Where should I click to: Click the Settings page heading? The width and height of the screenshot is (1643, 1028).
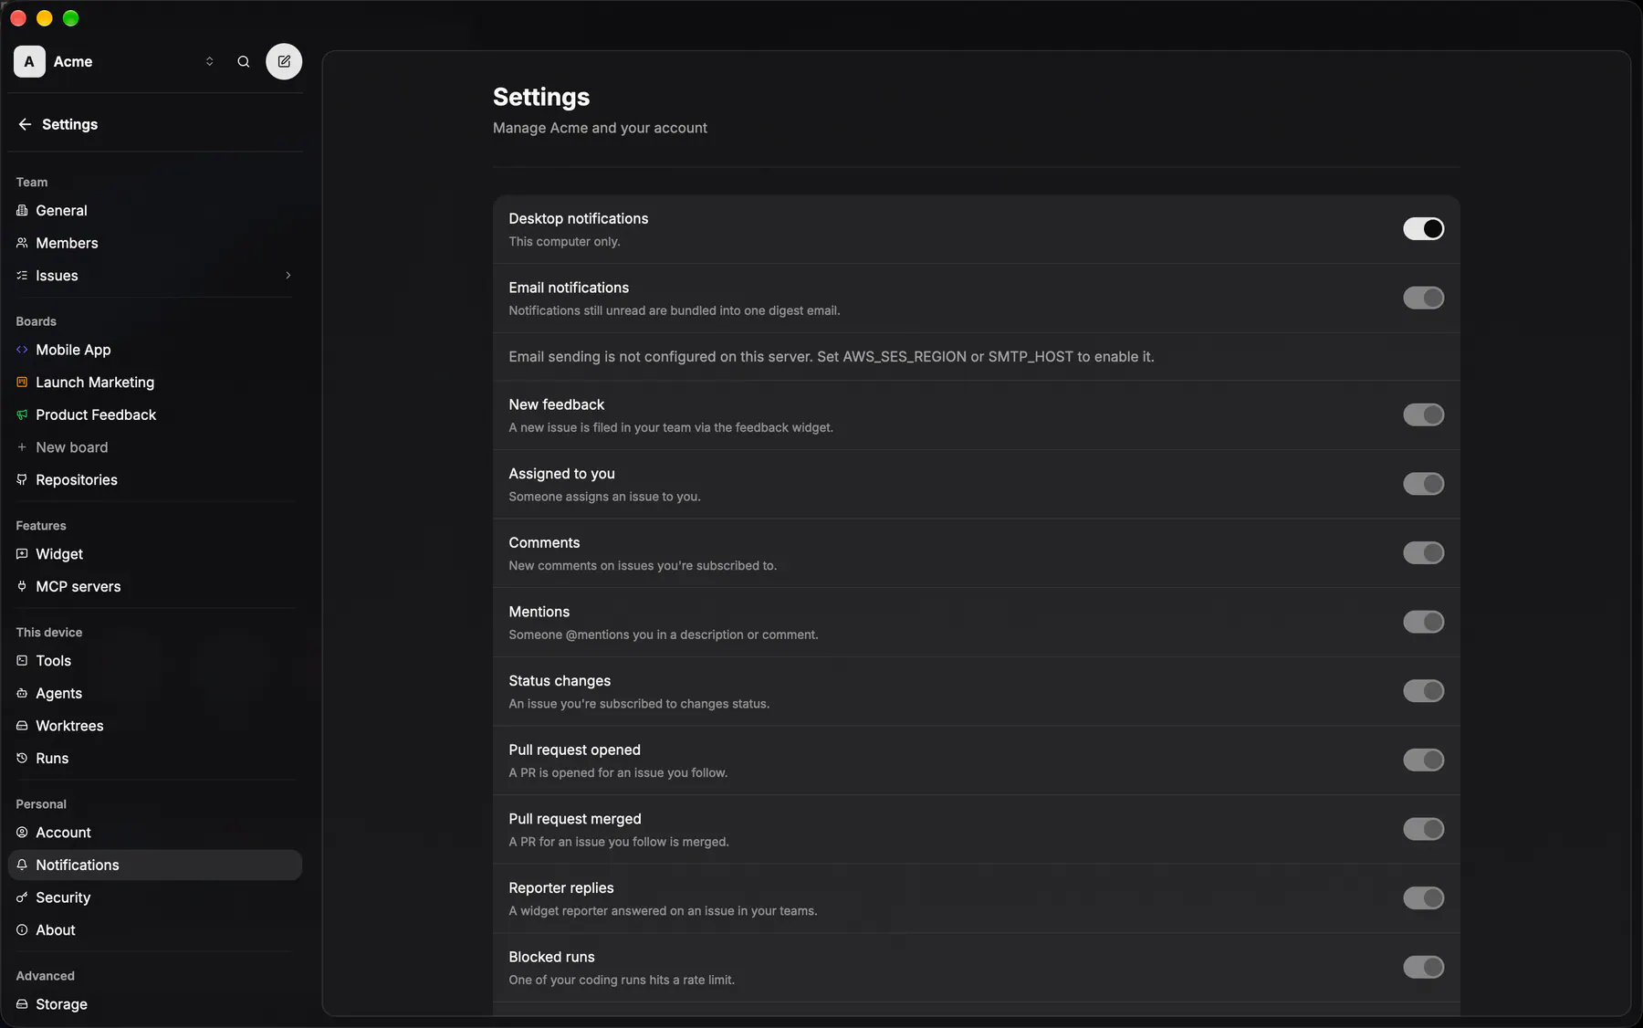coord(541,97)
